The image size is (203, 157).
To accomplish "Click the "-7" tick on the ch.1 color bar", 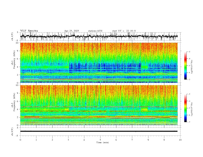I will (x=189, y=80).
